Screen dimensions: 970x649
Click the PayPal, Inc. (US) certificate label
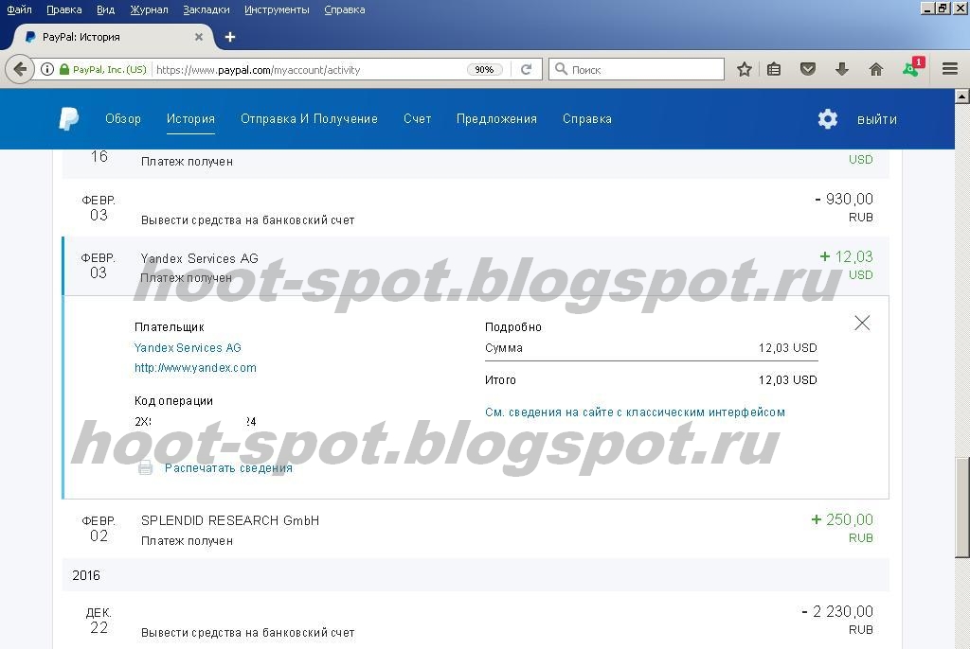tap(110, 69)
